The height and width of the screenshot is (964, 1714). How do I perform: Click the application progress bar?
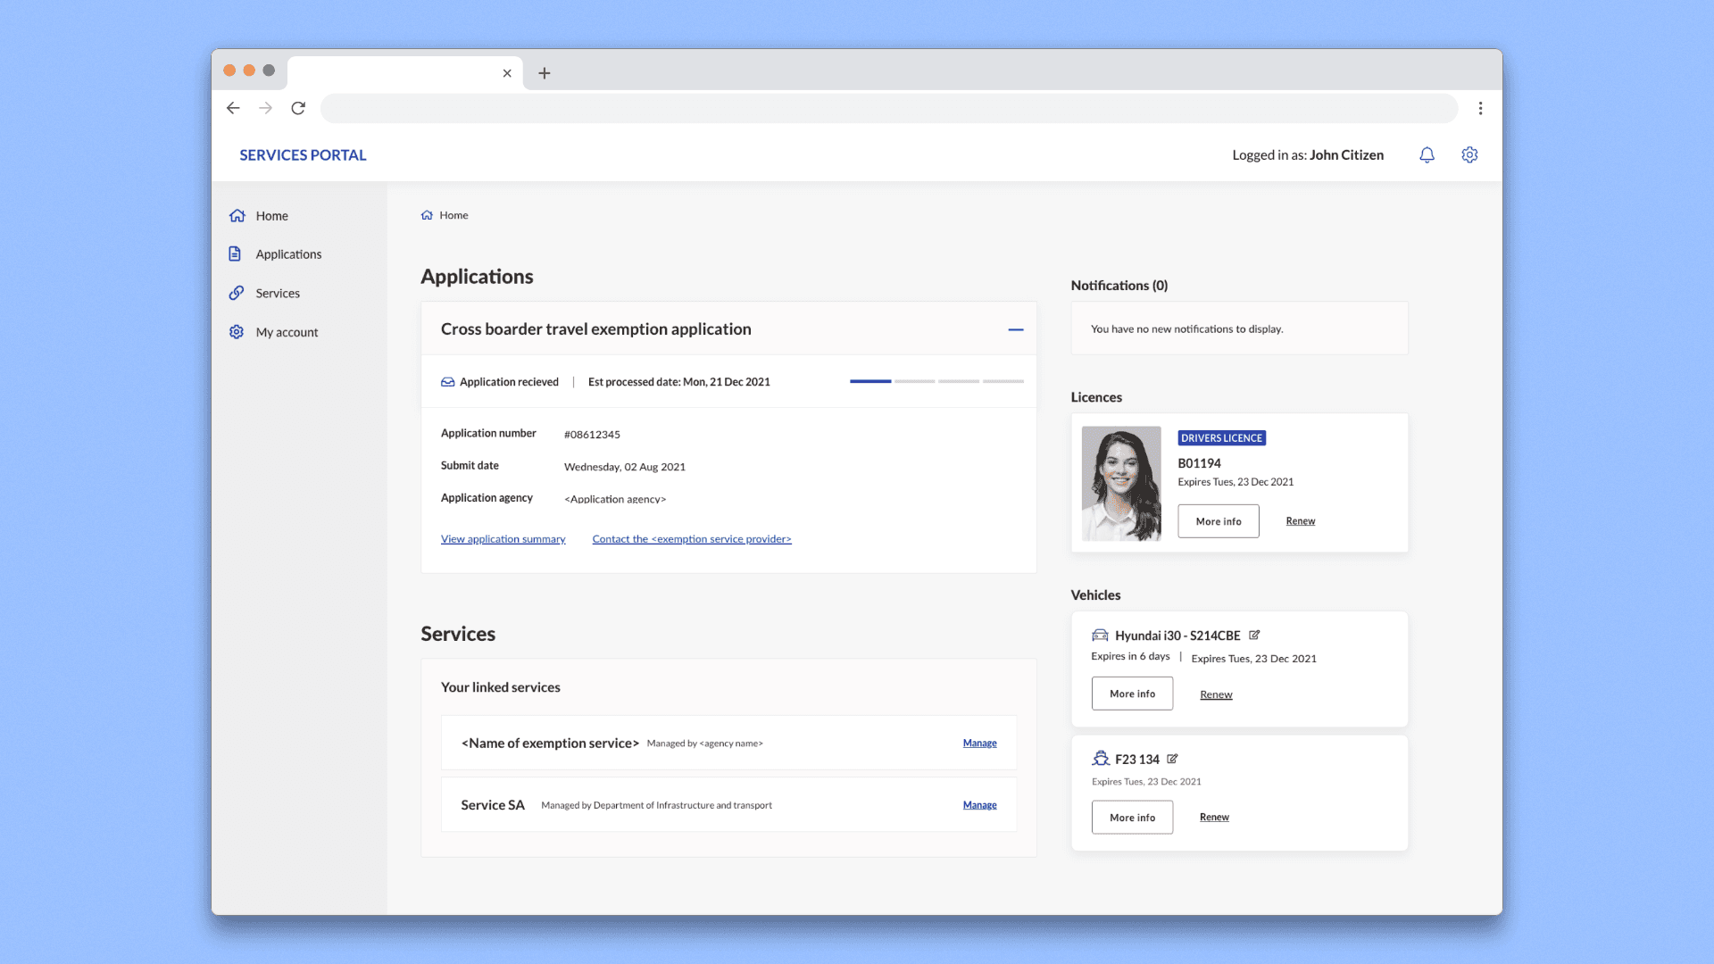click(936, 381)
